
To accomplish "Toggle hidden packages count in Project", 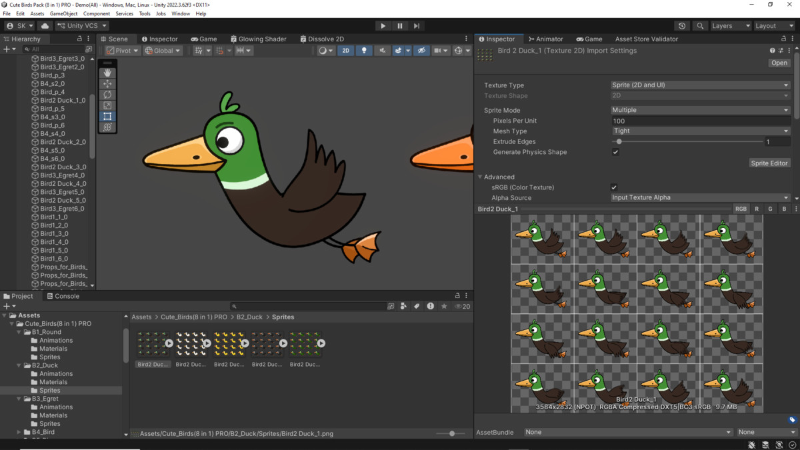I will click(x=463, y=306).
